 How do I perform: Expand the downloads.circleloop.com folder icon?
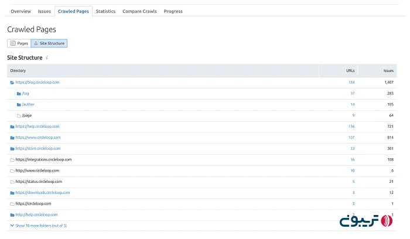(x=12, y=193)
